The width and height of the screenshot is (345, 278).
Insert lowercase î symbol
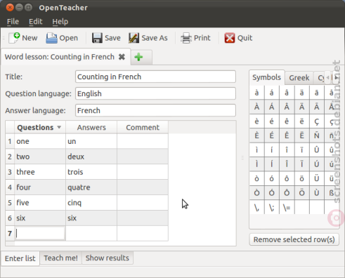(287, 150)
